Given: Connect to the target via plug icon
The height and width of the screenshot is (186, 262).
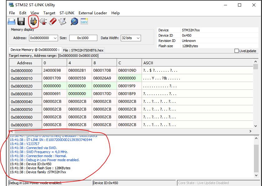Looking at the screenshot, I should pos(33,22).
